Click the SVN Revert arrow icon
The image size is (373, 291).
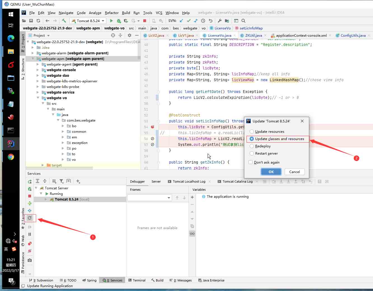pos(210,21)
